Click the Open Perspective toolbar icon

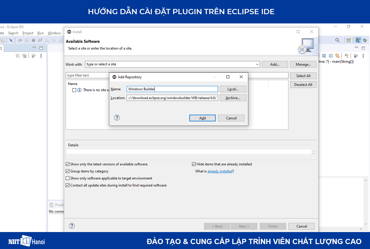pyautogui.click(x=348, y=40)
